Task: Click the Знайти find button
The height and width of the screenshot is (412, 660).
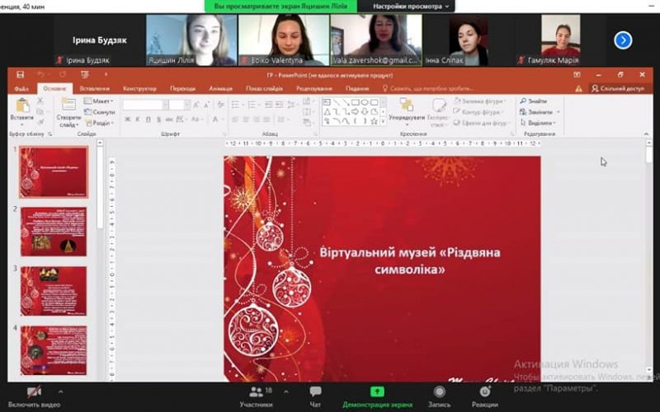Action: coord(536,101)
